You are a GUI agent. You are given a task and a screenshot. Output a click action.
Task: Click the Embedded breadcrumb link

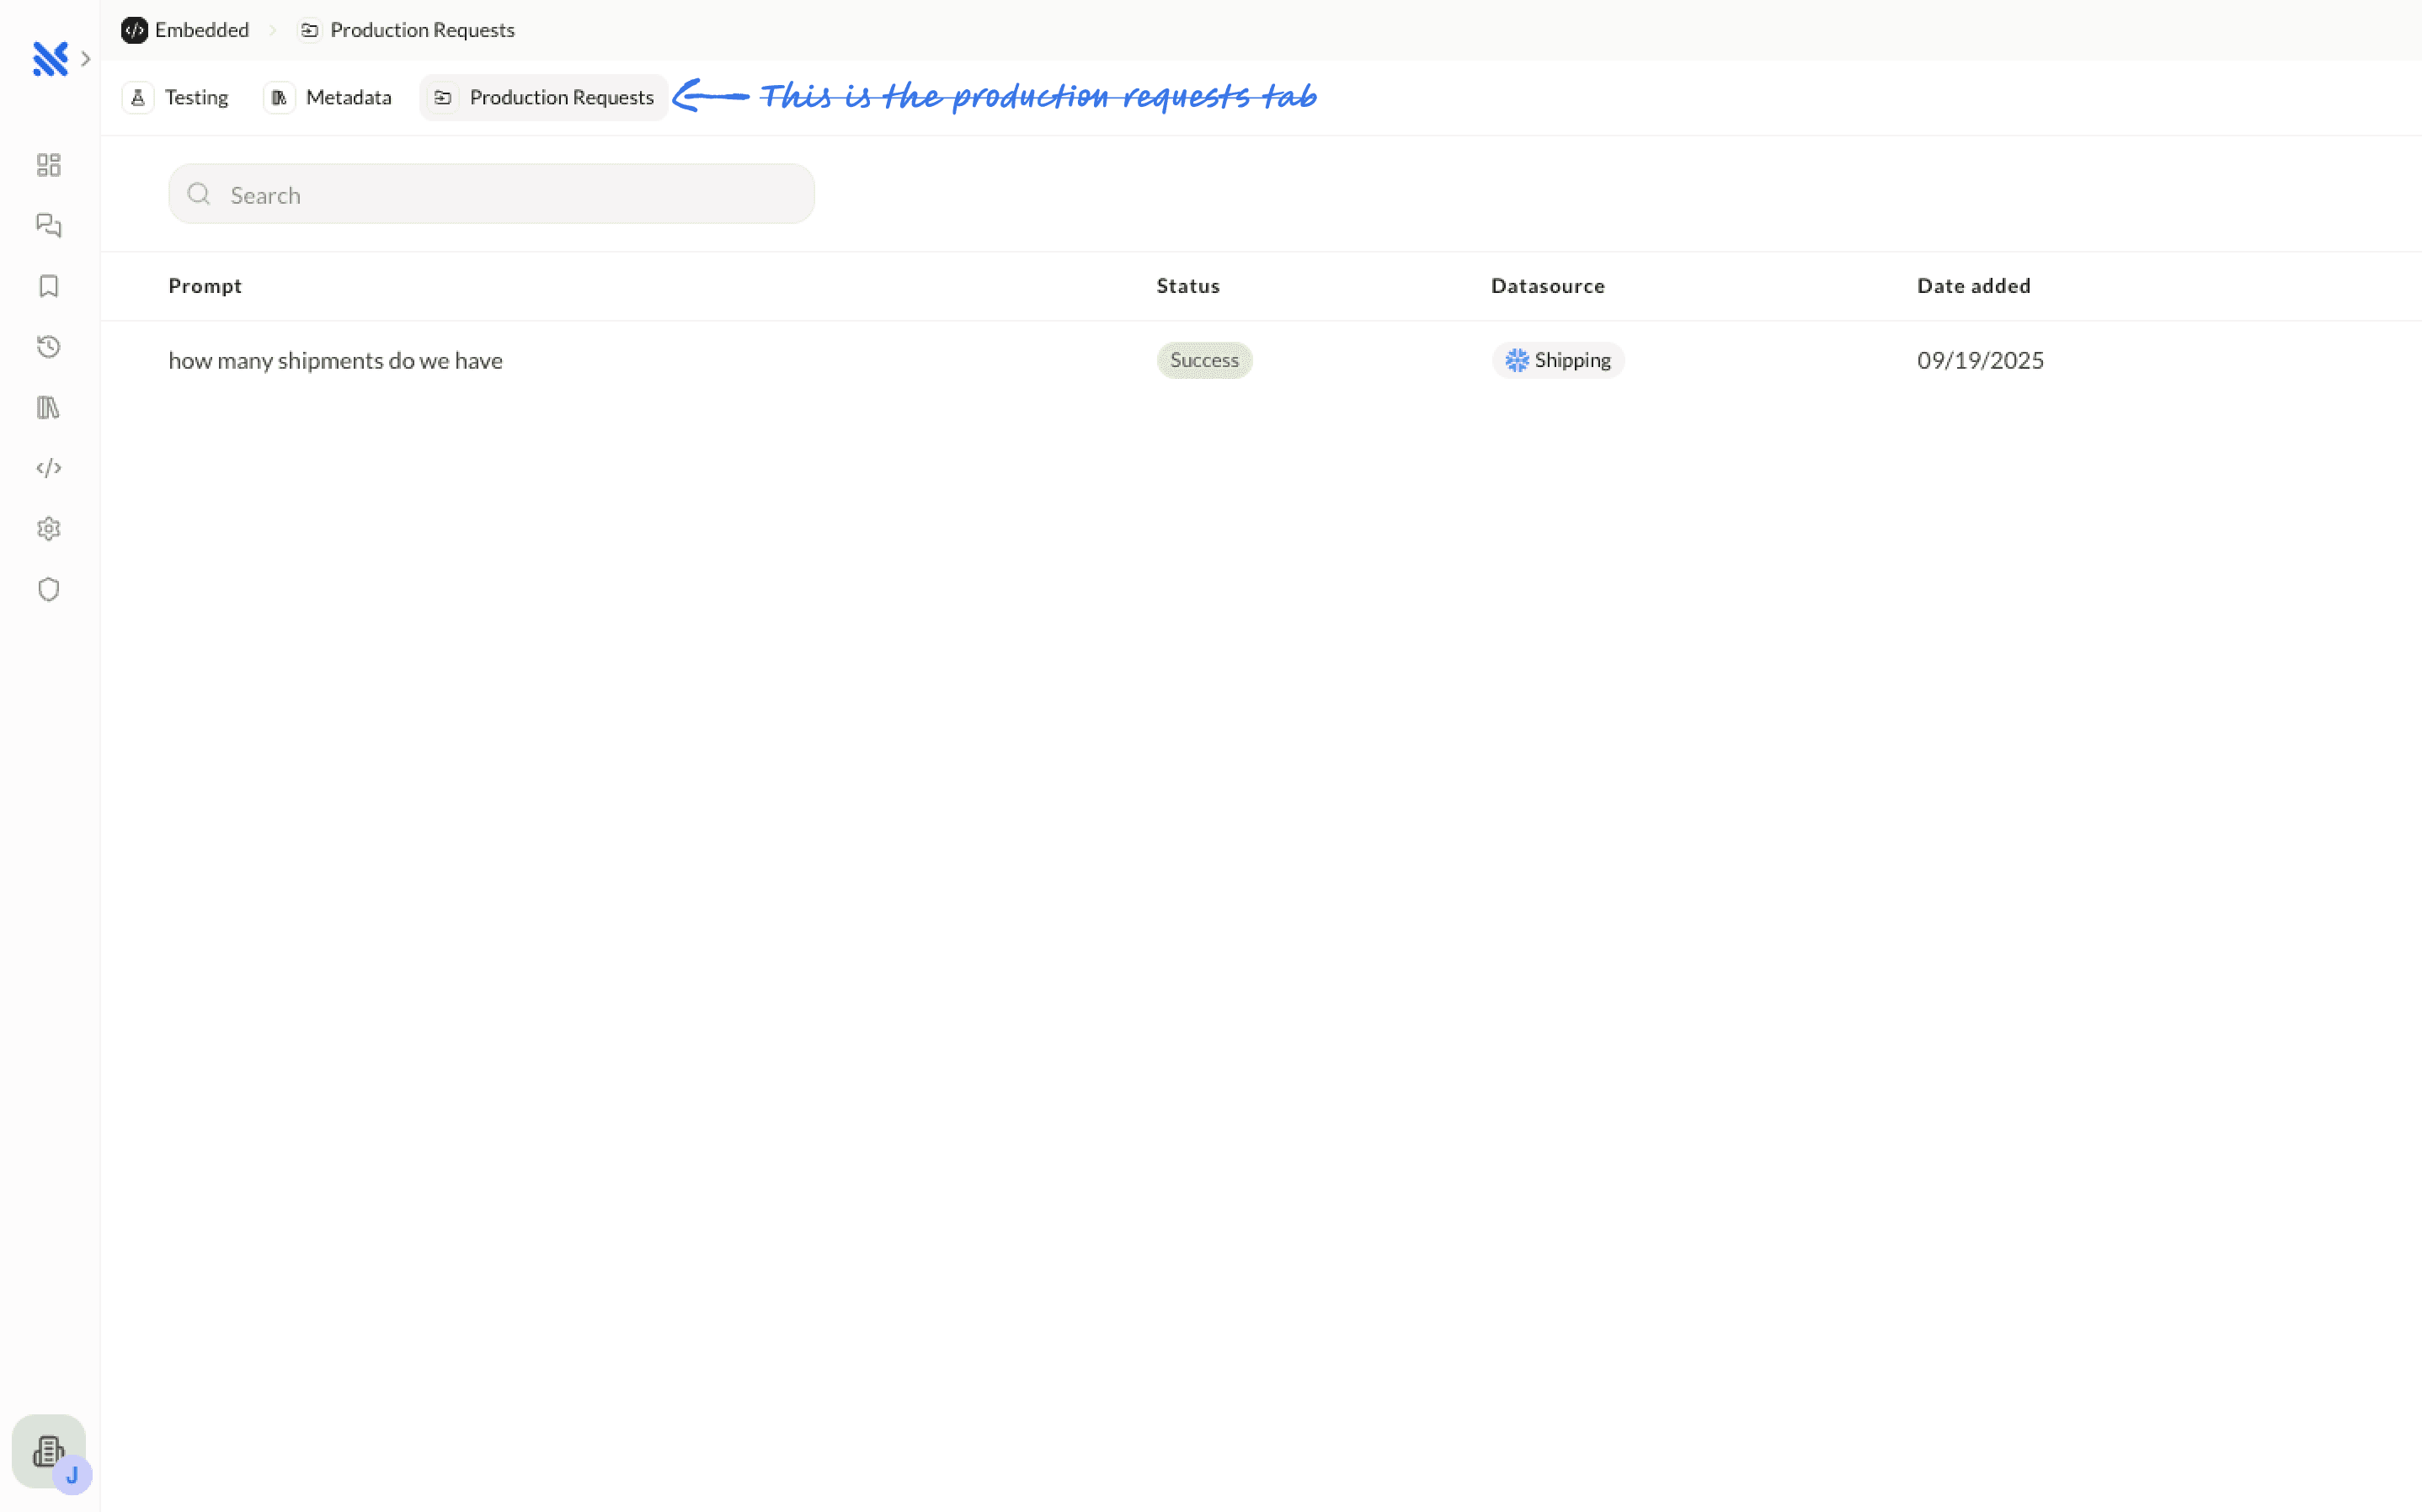(186, 30)
